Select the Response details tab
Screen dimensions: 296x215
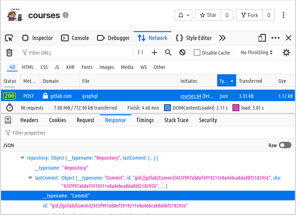coord(115,120)
